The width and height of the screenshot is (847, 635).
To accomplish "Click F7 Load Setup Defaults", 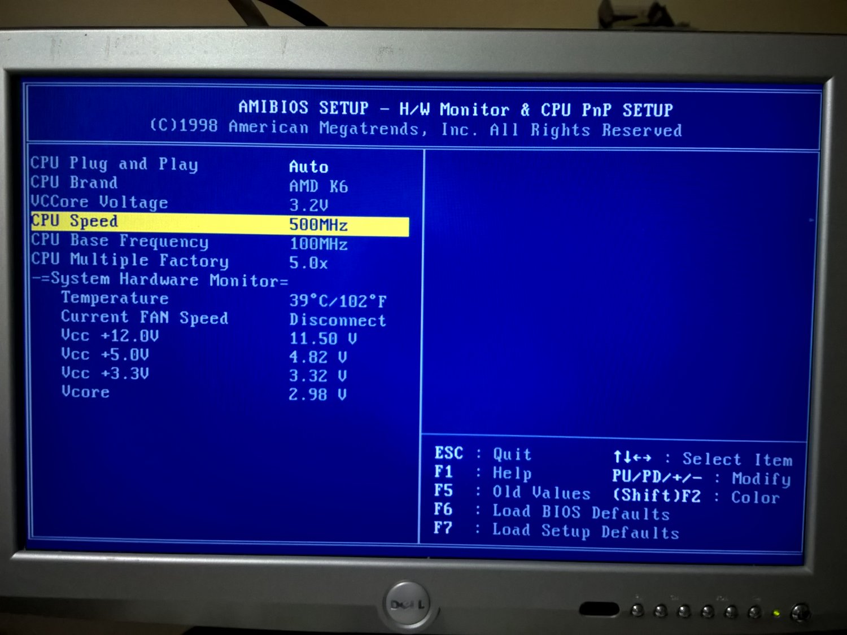I will (x=556, y=531).
